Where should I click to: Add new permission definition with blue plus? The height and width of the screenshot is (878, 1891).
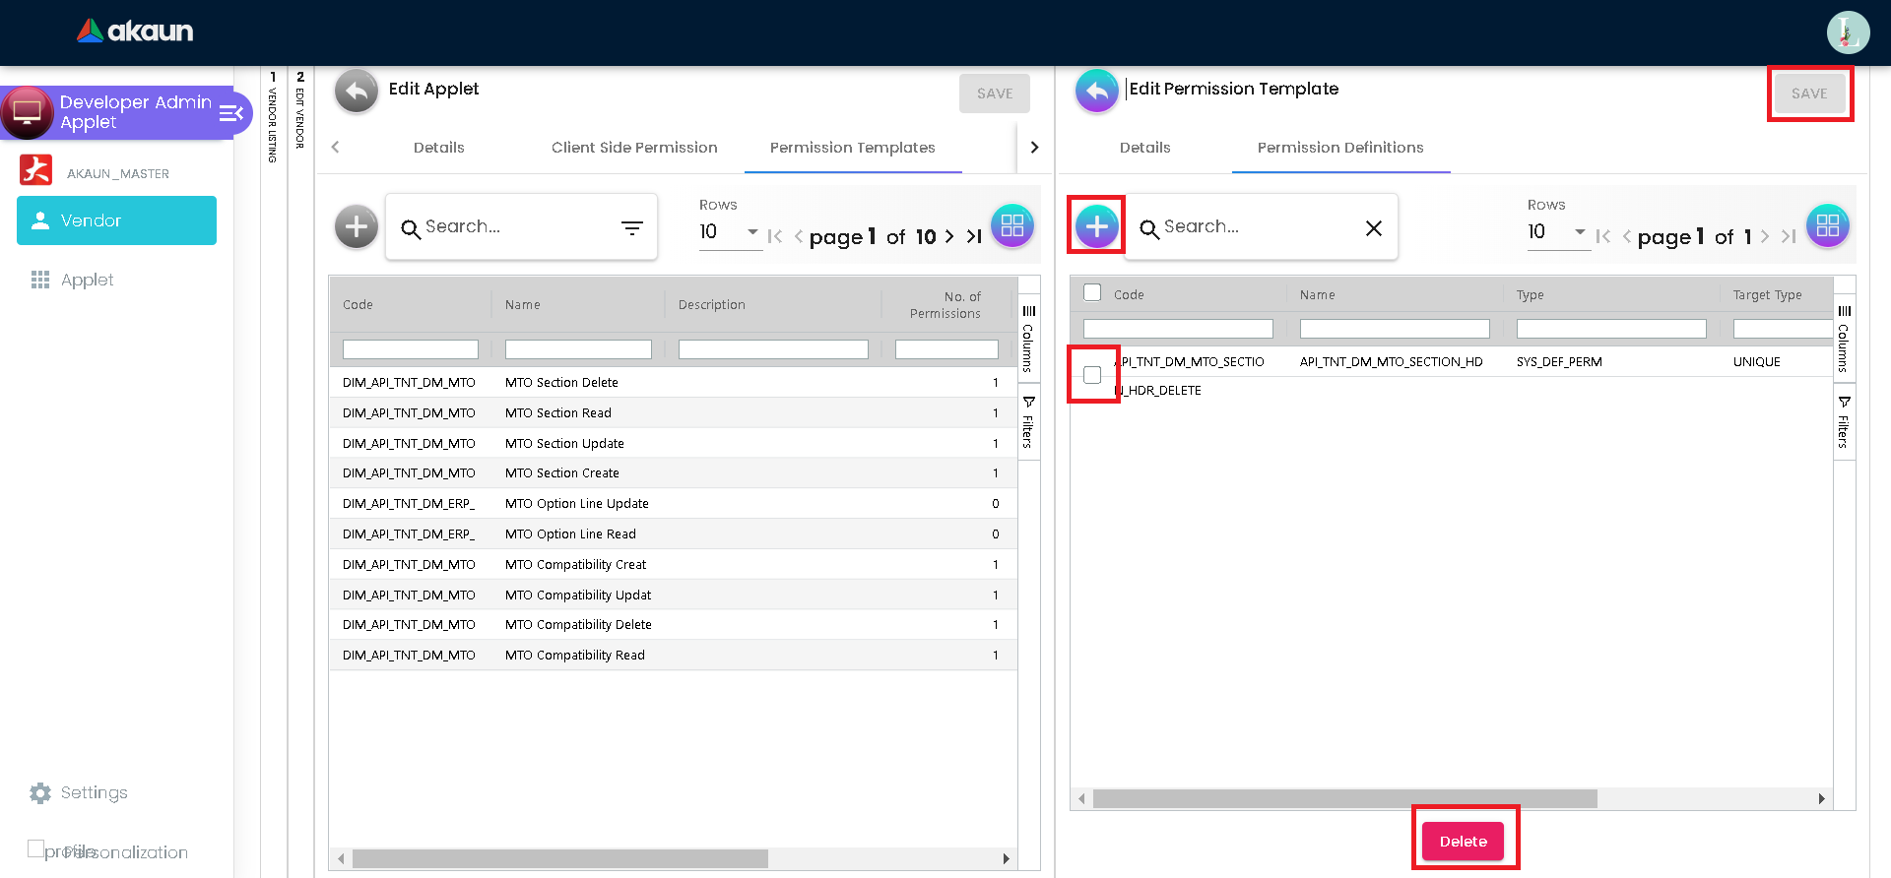[1096, 226]
